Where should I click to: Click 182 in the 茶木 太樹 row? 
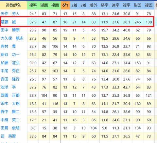(138, 104)
